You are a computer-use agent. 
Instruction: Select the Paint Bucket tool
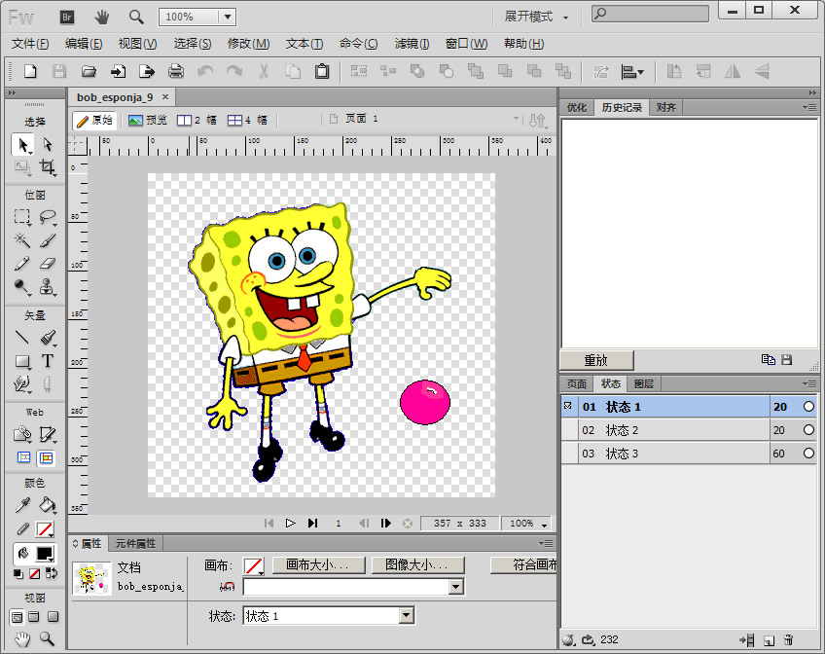coord(48,505)
